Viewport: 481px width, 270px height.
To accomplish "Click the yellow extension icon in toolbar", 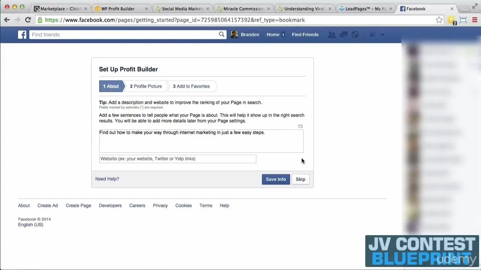I will click(452, 20).
